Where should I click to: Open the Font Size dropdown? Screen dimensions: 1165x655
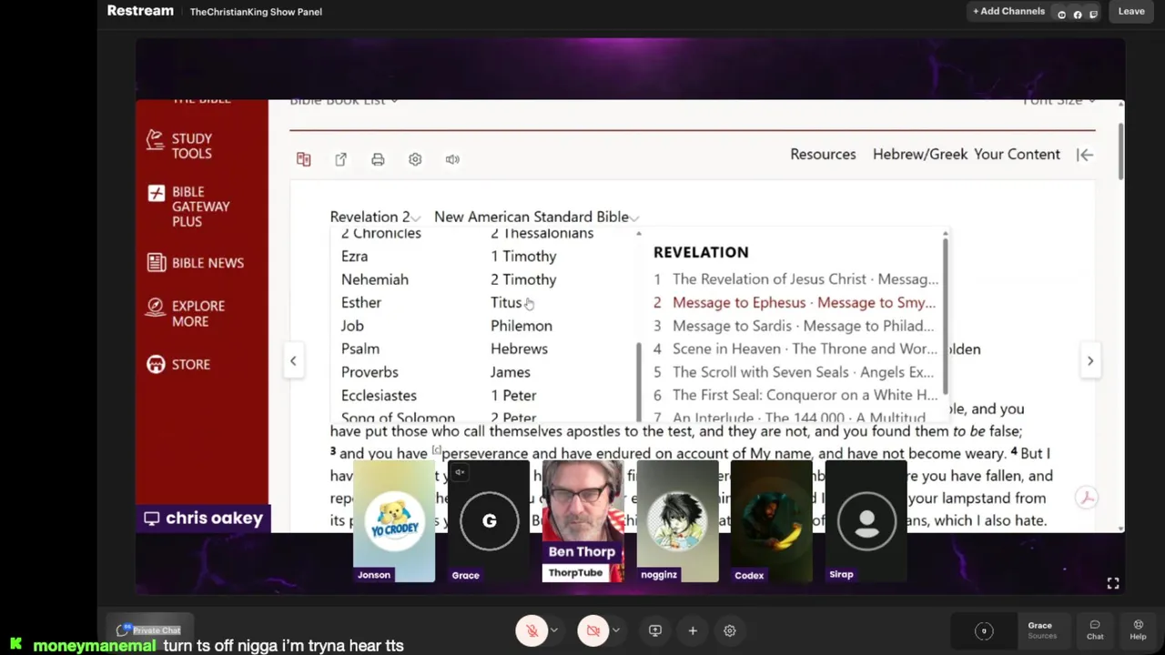coord(1059,101)
